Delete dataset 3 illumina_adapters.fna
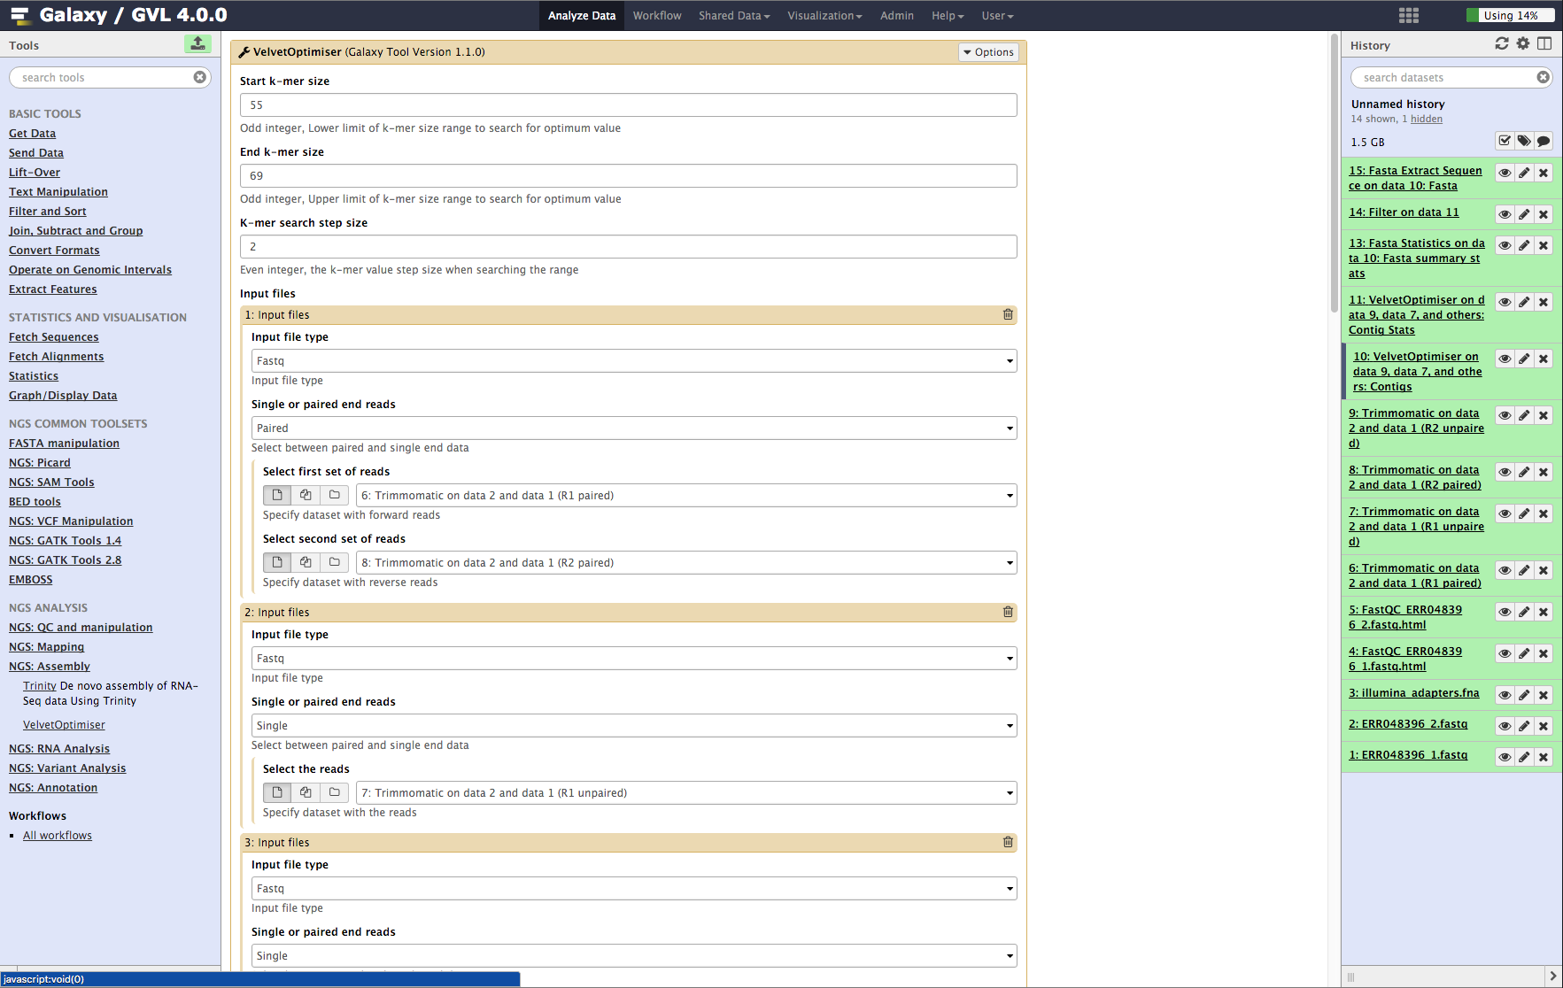The height and width of the screenshot is (988, 1563). [1544, 695]
